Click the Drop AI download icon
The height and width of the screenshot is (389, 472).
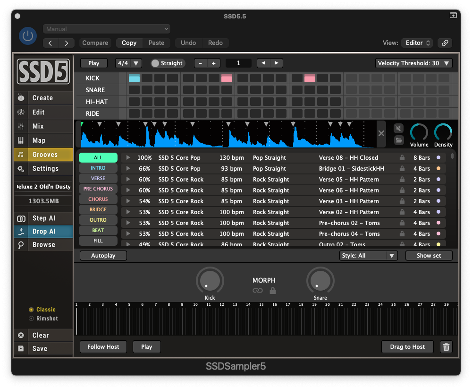coord(21,231)
